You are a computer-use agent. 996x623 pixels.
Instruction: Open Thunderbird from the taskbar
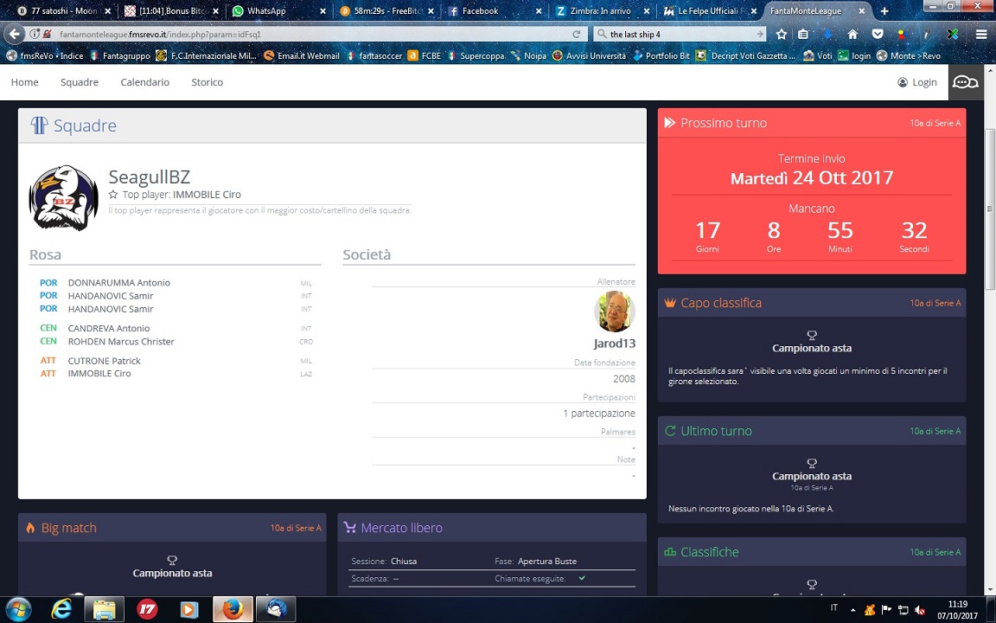(278, 609)
